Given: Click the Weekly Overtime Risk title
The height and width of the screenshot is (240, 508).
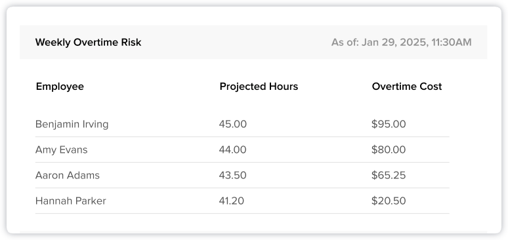Looking at the screenshot, I should [x=88, y=43].
